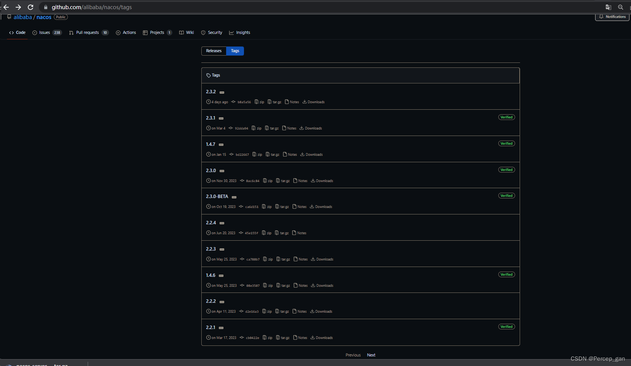Screen dimensions: 631x366
Task: Open tag 2.2.3
Action: pyautogui.click(x=211, y=249)
